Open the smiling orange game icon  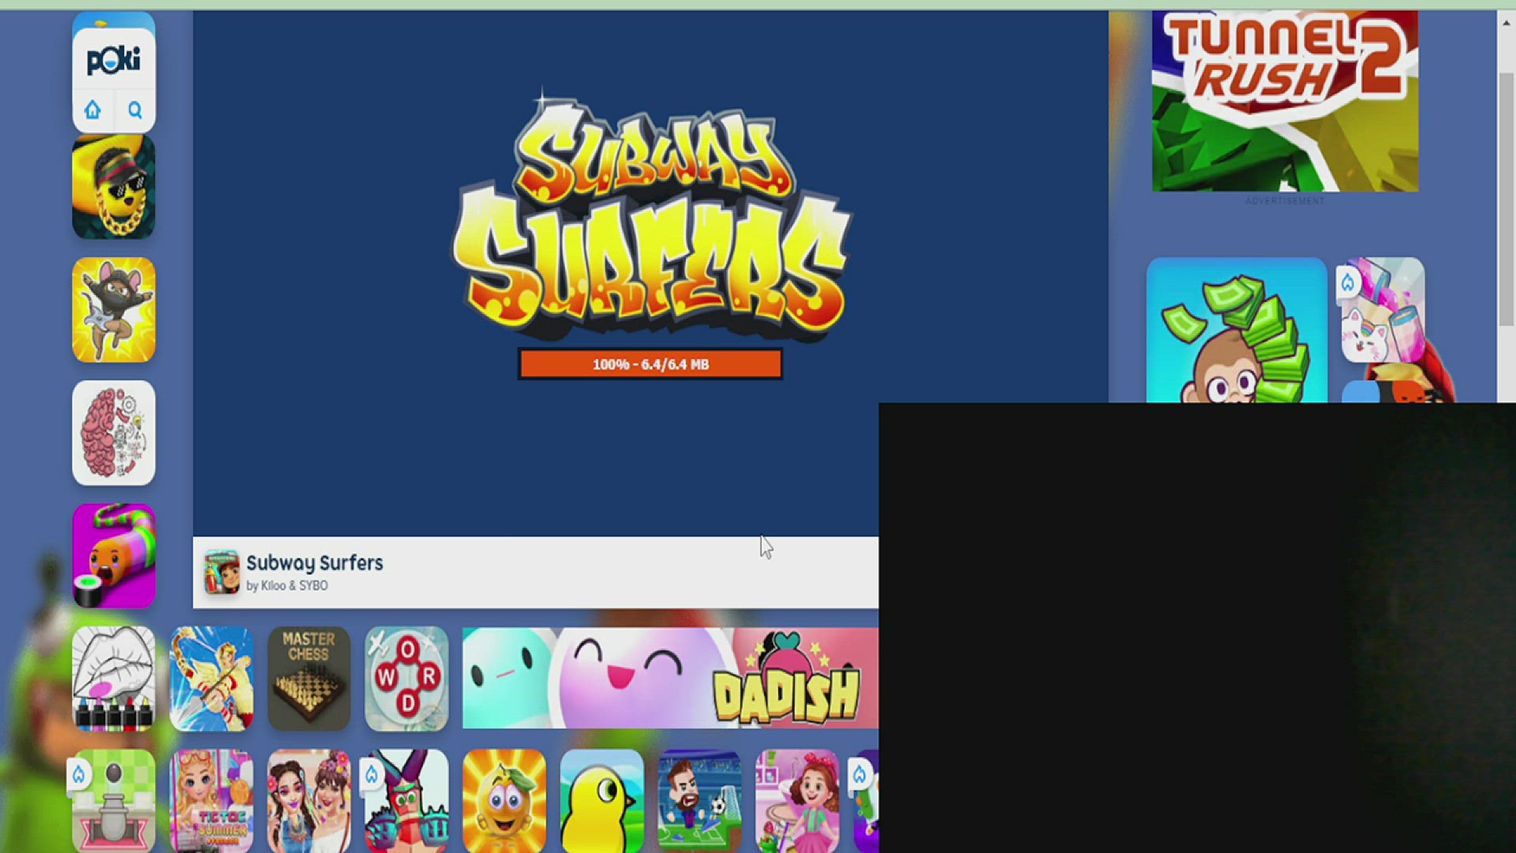coord(505,801)
